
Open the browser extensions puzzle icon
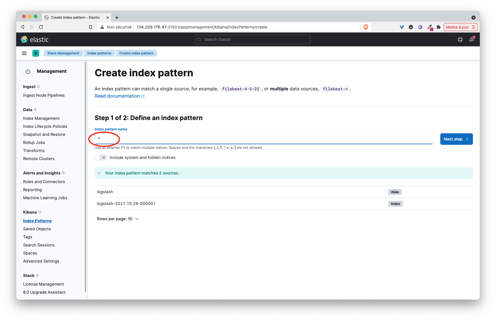tap(439, 27)
